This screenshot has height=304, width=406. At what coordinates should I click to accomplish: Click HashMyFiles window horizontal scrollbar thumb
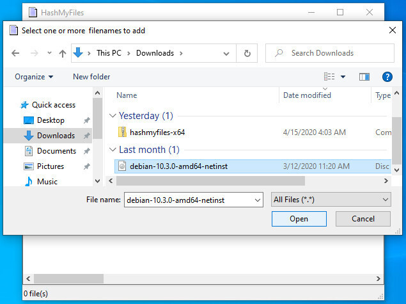68,278
